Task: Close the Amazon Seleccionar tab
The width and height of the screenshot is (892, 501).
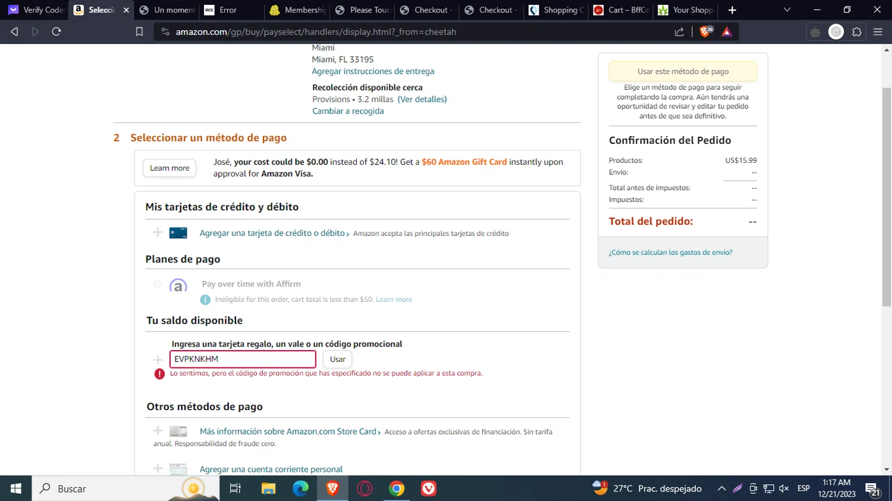Action: 126,10
